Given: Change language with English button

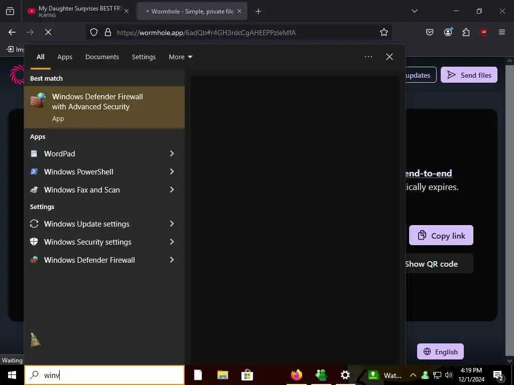Looking at the screenshot, I should 440,351.
